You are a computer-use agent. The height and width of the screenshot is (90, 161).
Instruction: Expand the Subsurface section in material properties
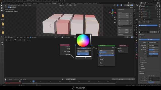coord(144,58)
